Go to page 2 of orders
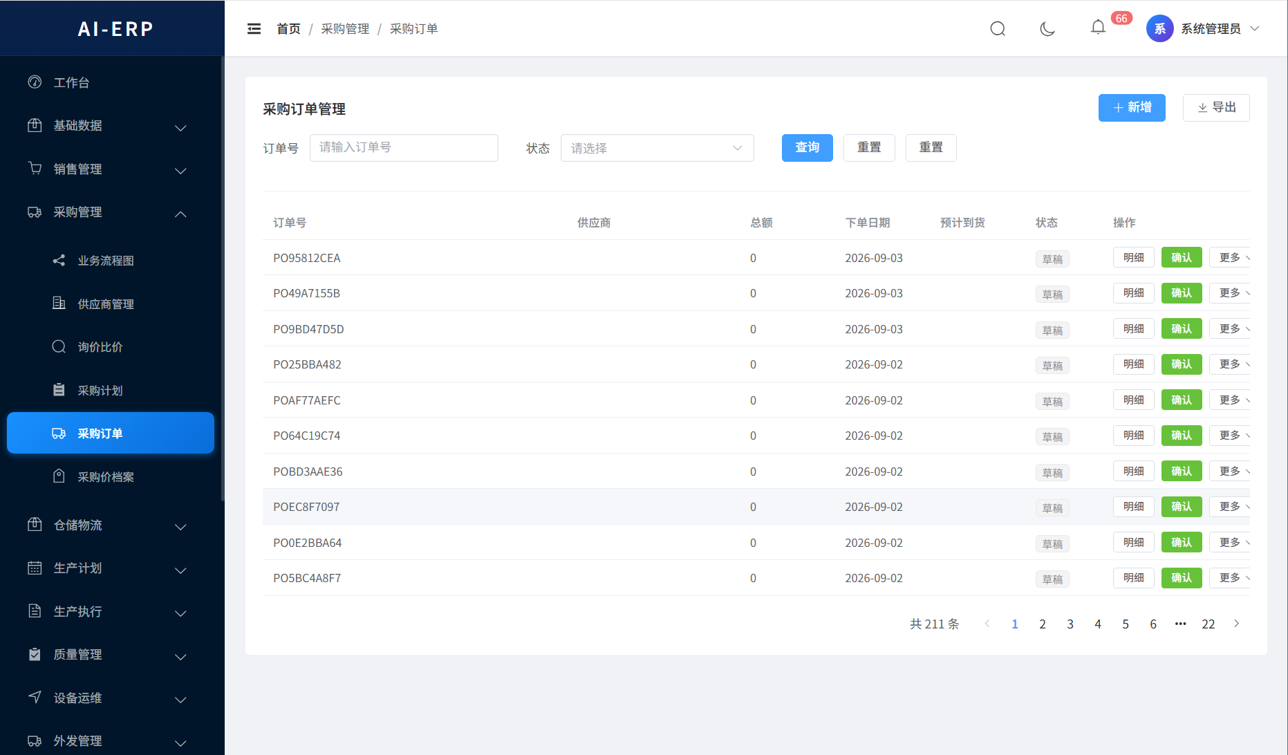1288x755 pixels. [x=1043, y=624]
